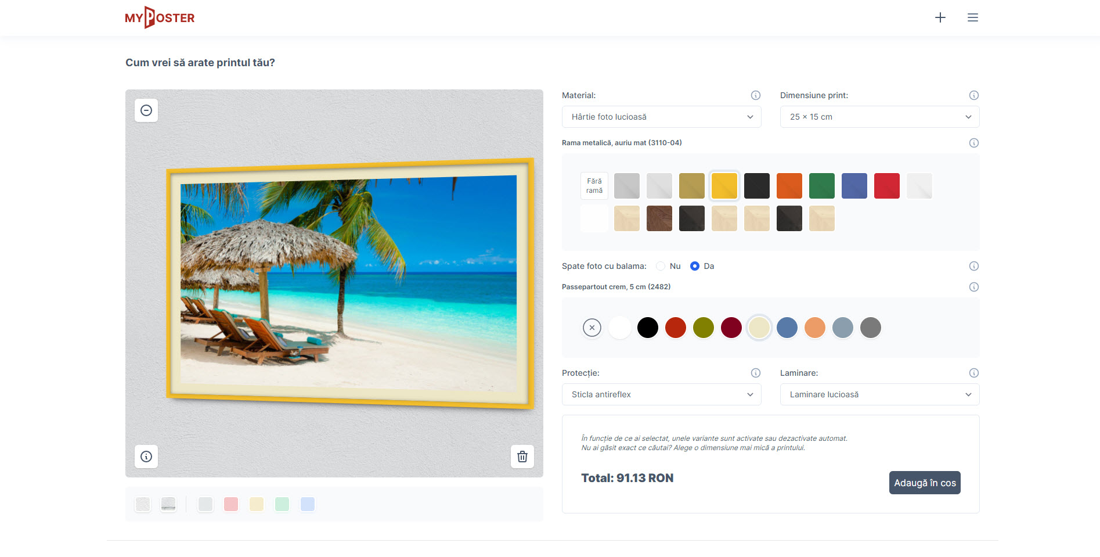Select 'Da' for Spate foto cu balama
The width and height of the screenshot is (1100, 557).
[695, 266]
